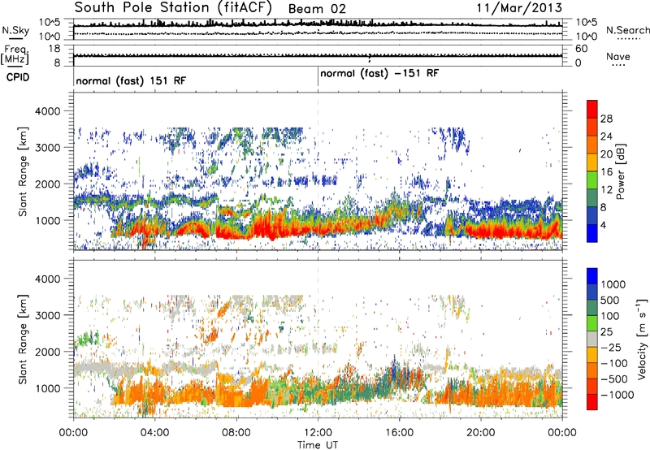Click 'normal (fast) -151 RF' text
The image size is (650, 450).
point(379,73)
